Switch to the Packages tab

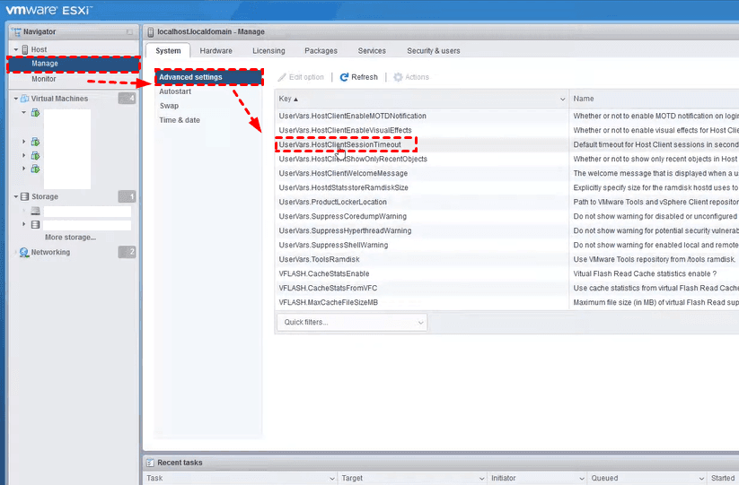[321, 51]
